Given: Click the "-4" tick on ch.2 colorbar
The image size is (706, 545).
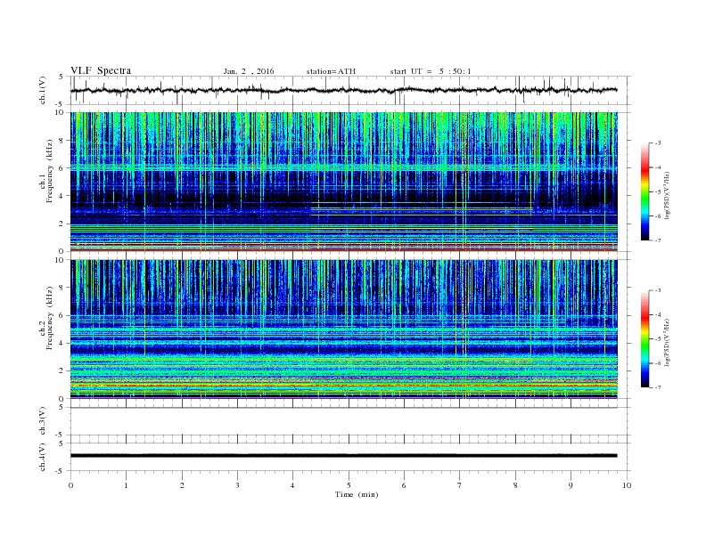Looking at the screenshot, I should [x=657, y=315].
